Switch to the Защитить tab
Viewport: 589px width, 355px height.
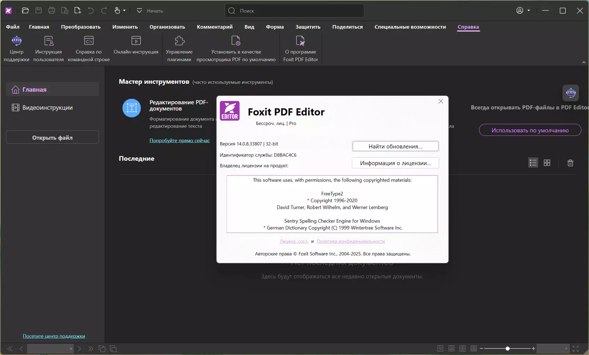click(308, 27)
